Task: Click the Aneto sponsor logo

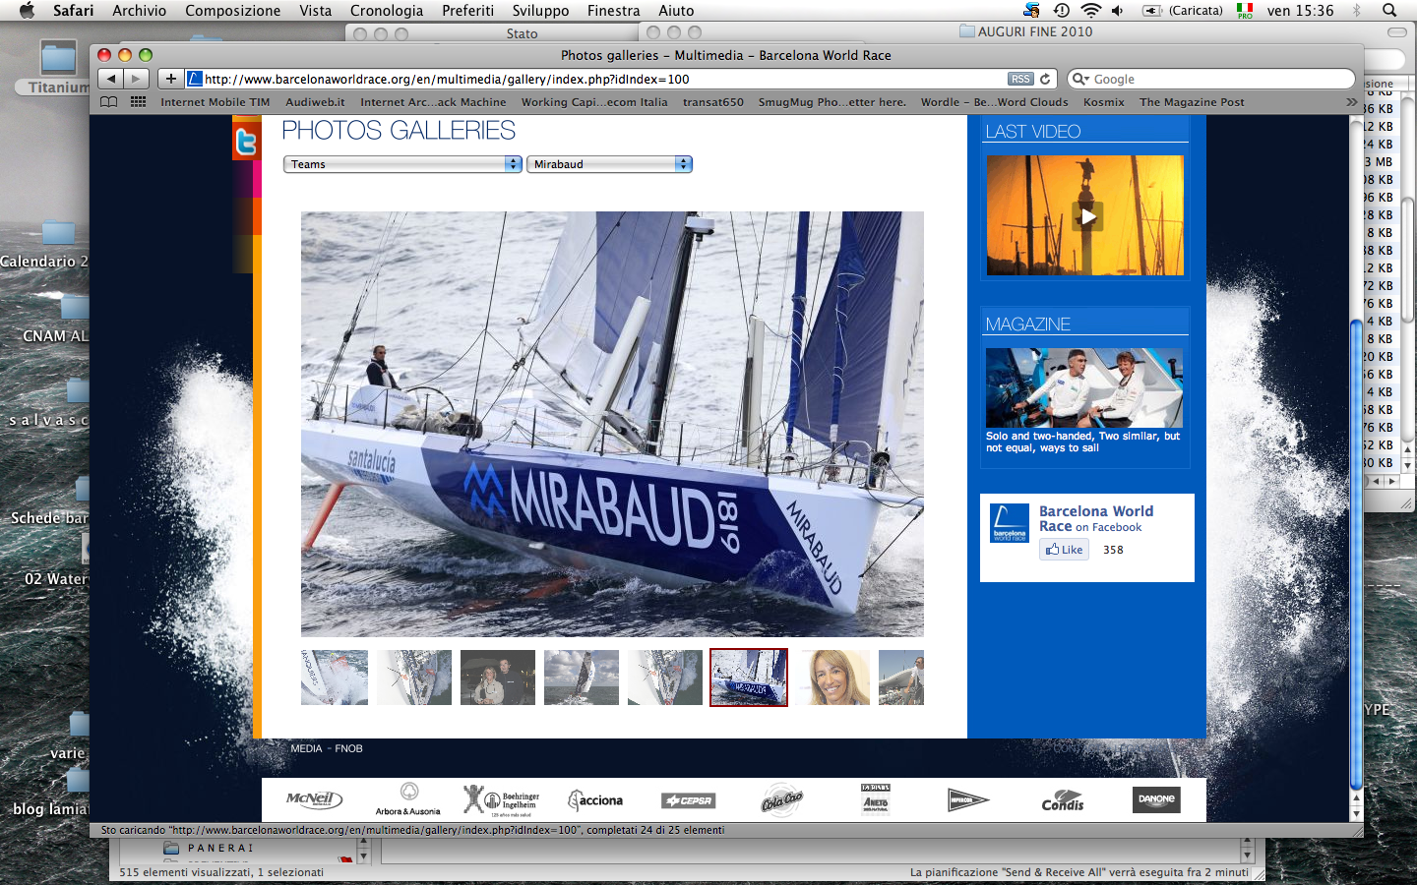Action: coord(876,798)
